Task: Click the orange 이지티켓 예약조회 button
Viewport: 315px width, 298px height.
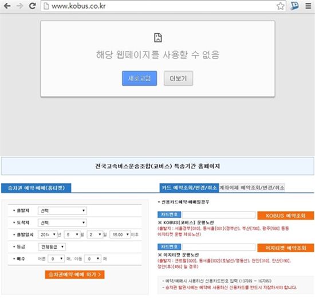Action: click(x=285, y=248)
